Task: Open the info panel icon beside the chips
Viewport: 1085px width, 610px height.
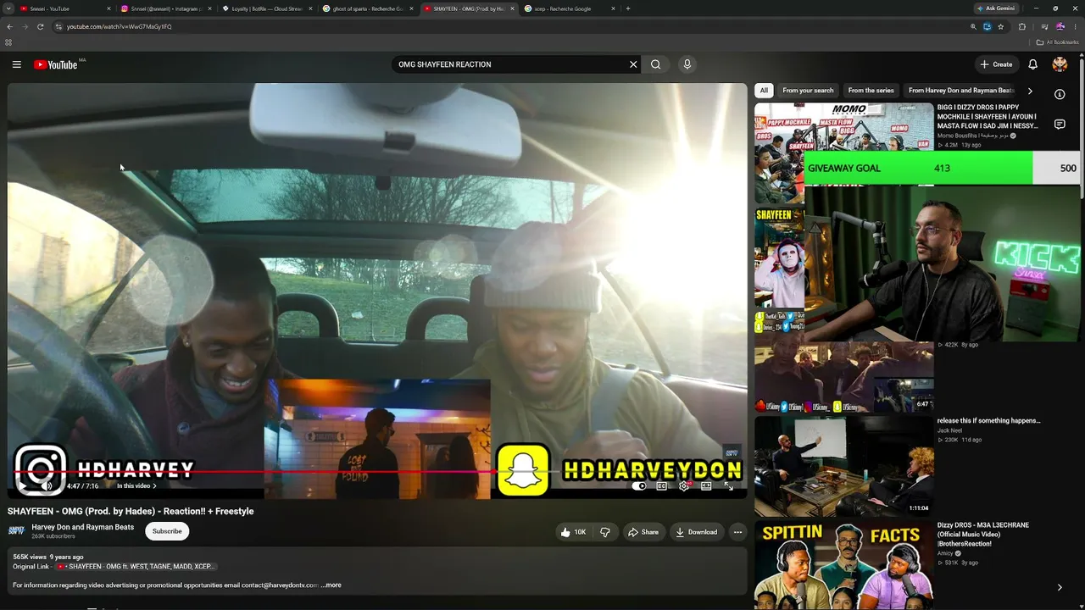Action: pyautogui.click(x=1060, y=94)
